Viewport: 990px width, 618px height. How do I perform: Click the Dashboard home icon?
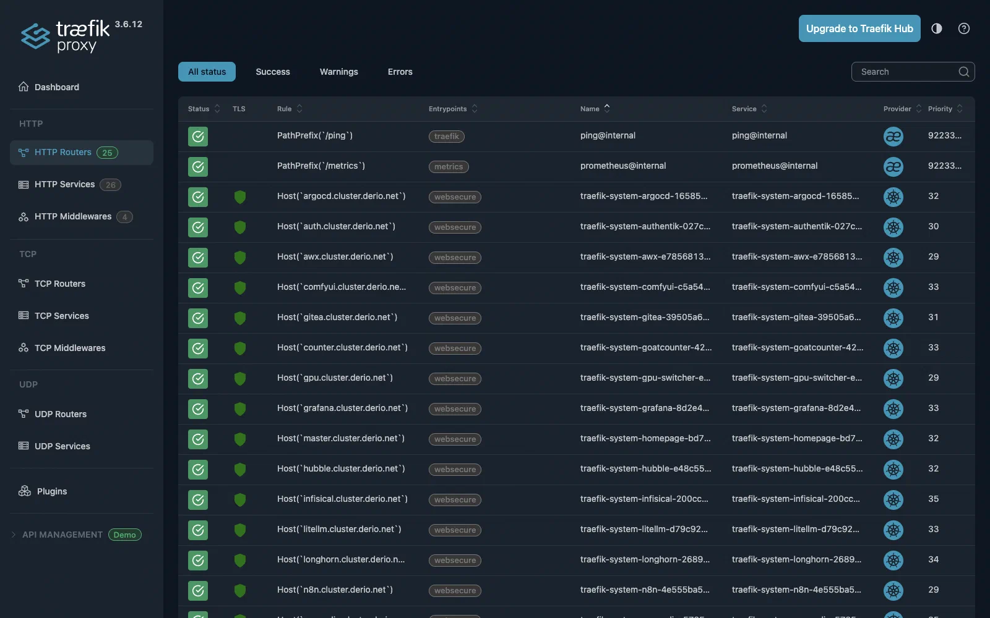click(x=24, y=87)
